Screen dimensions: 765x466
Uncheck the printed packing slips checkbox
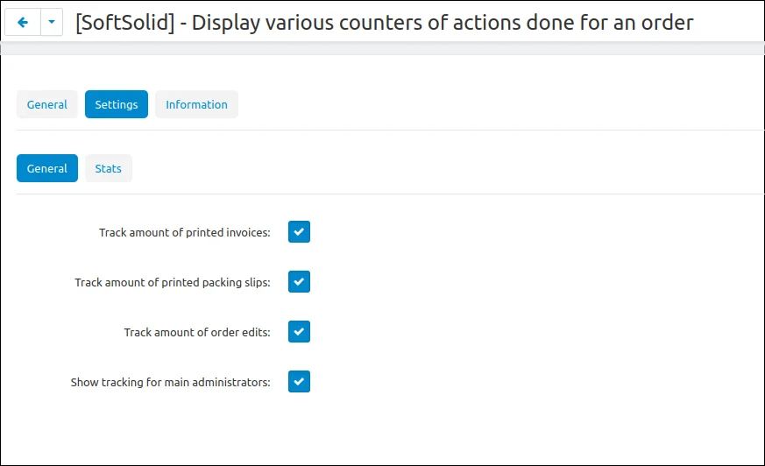299,282
